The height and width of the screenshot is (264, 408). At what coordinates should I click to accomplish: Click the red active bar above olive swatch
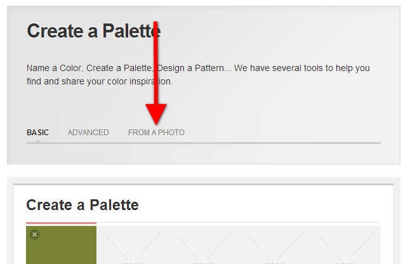click(61, 223)
